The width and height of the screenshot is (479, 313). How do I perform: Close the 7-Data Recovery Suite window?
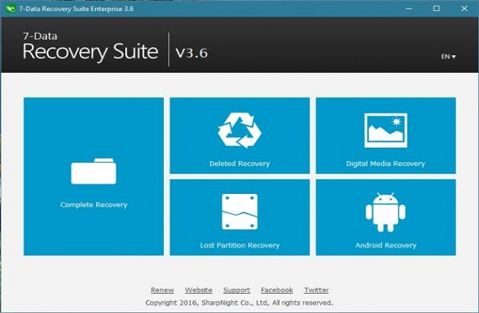point(464,8)
